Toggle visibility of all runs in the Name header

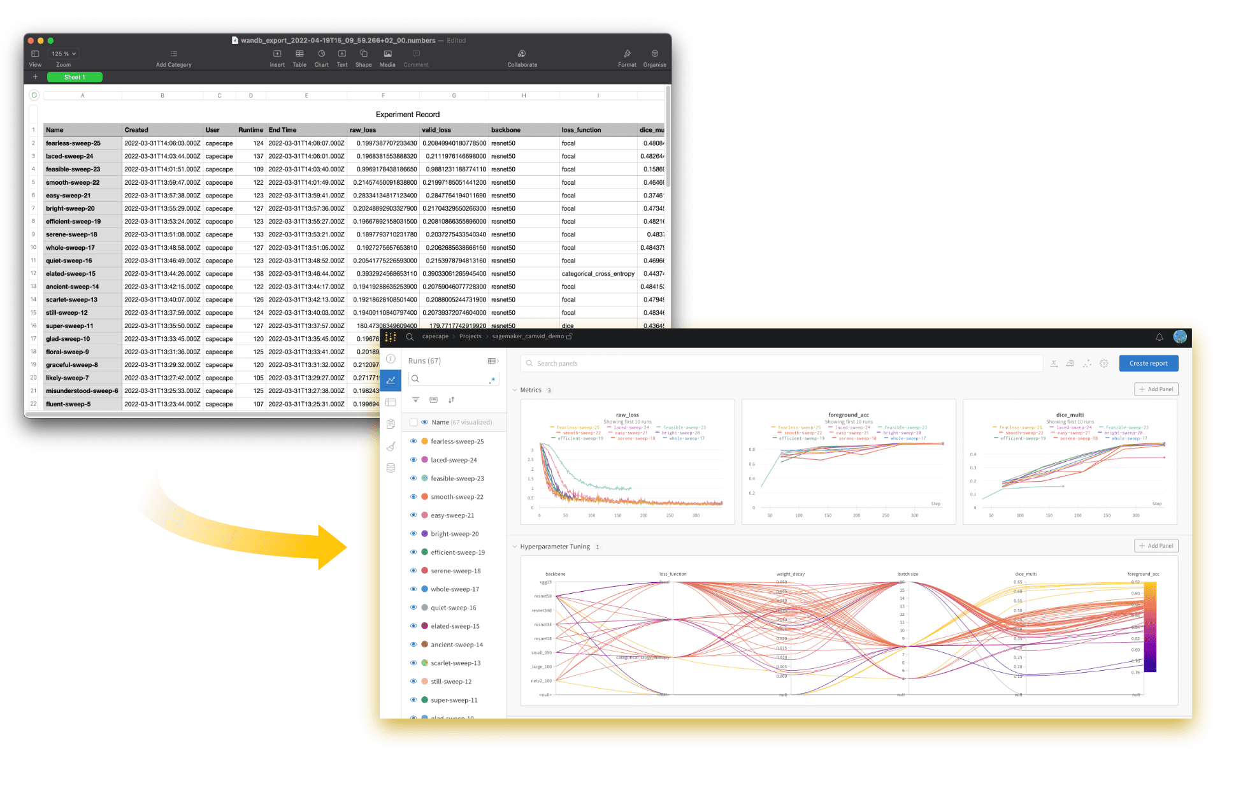tap(425, 422)
